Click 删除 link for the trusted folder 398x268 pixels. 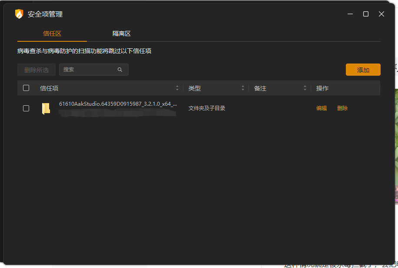pyautogui.click(x=342, y=108)
